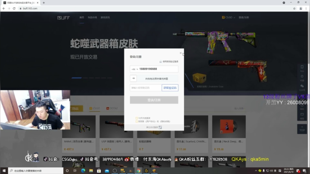The width and height of the screenshot is (310, 174).
Task: Click the SMS verification code input
Action: [146, 88]
